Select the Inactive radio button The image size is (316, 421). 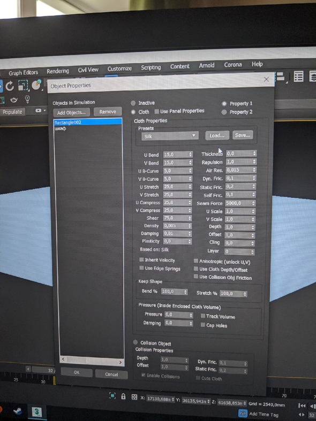point(133,103)
